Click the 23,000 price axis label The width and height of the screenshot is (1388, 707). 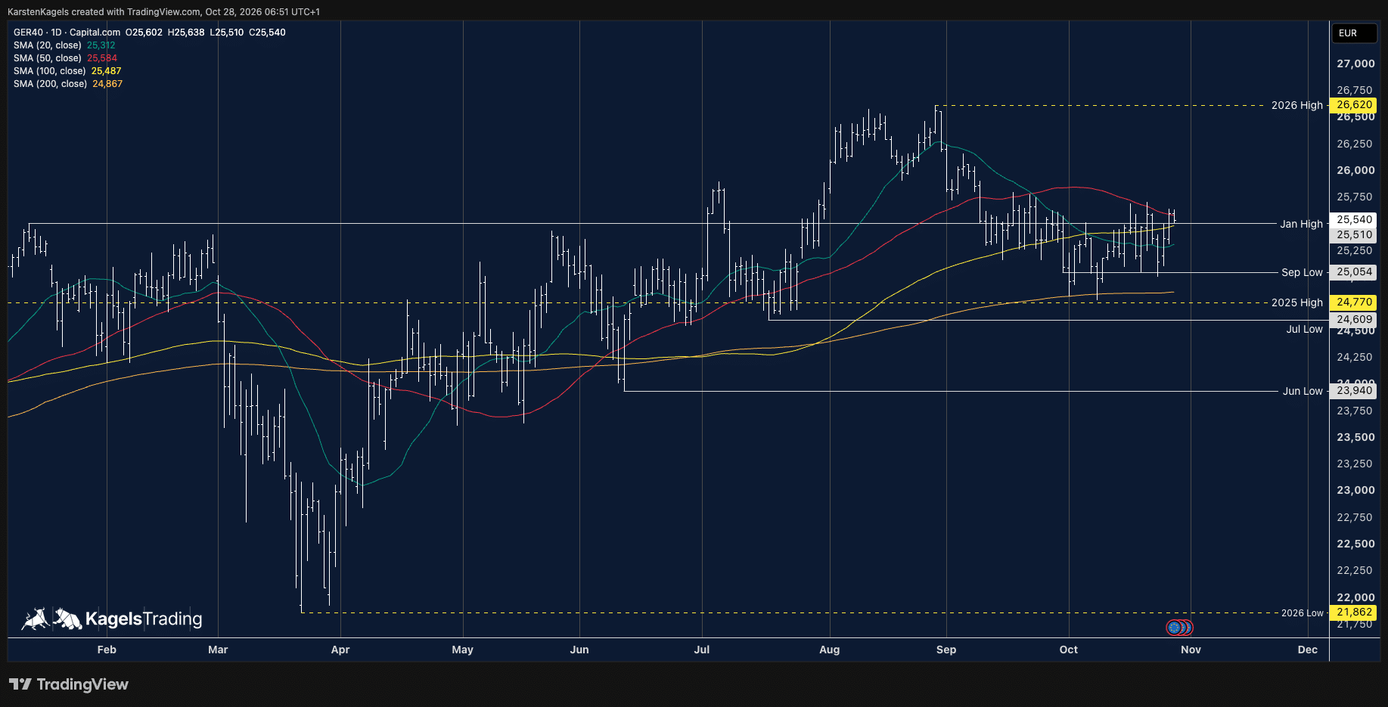pos(1355,490)
